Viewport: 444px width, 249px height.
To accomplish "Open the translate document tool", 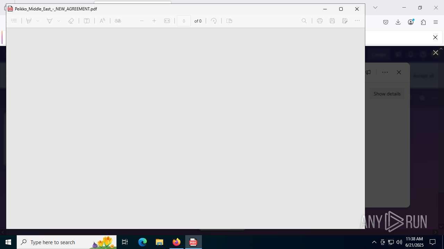I will [118, 21].
